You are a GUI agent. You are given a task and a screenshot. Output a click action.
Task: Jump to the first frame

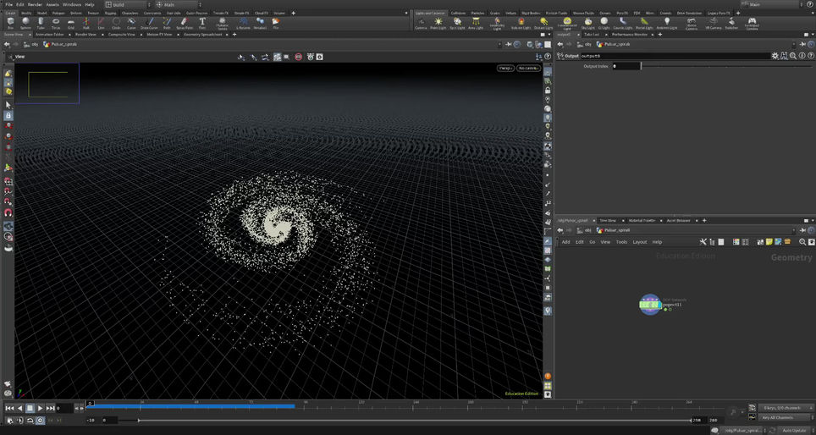click(x=9, y=408)
